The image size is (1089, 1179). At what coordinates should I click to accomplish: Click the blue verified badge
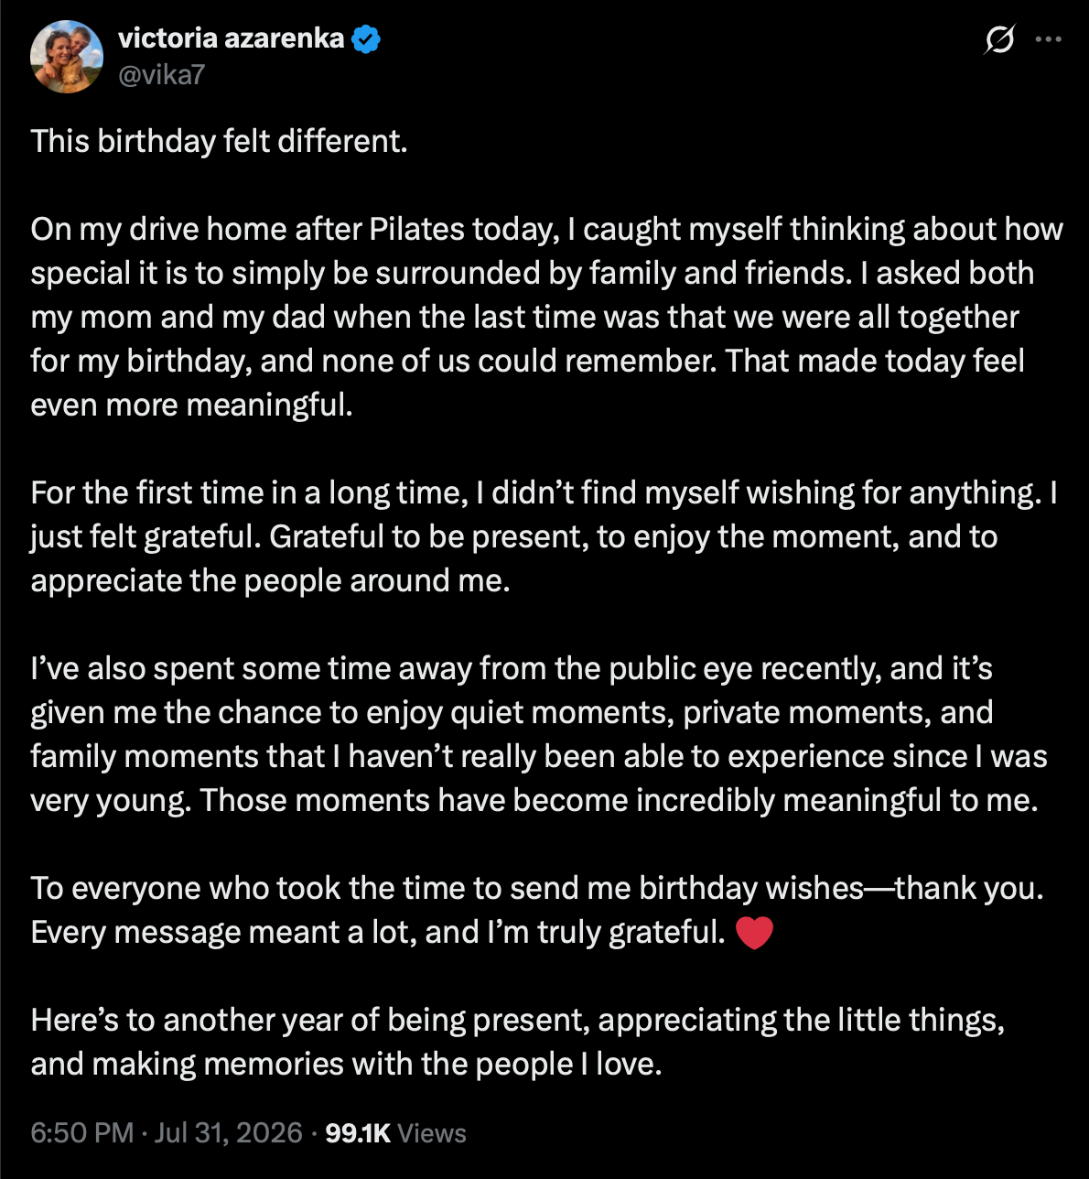[x=365, y=38]
